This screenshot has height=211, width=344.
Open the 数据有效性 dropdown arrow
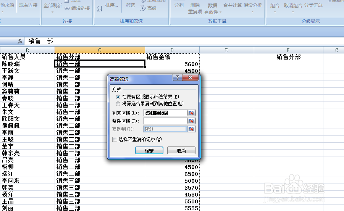[x=220, y=12]
